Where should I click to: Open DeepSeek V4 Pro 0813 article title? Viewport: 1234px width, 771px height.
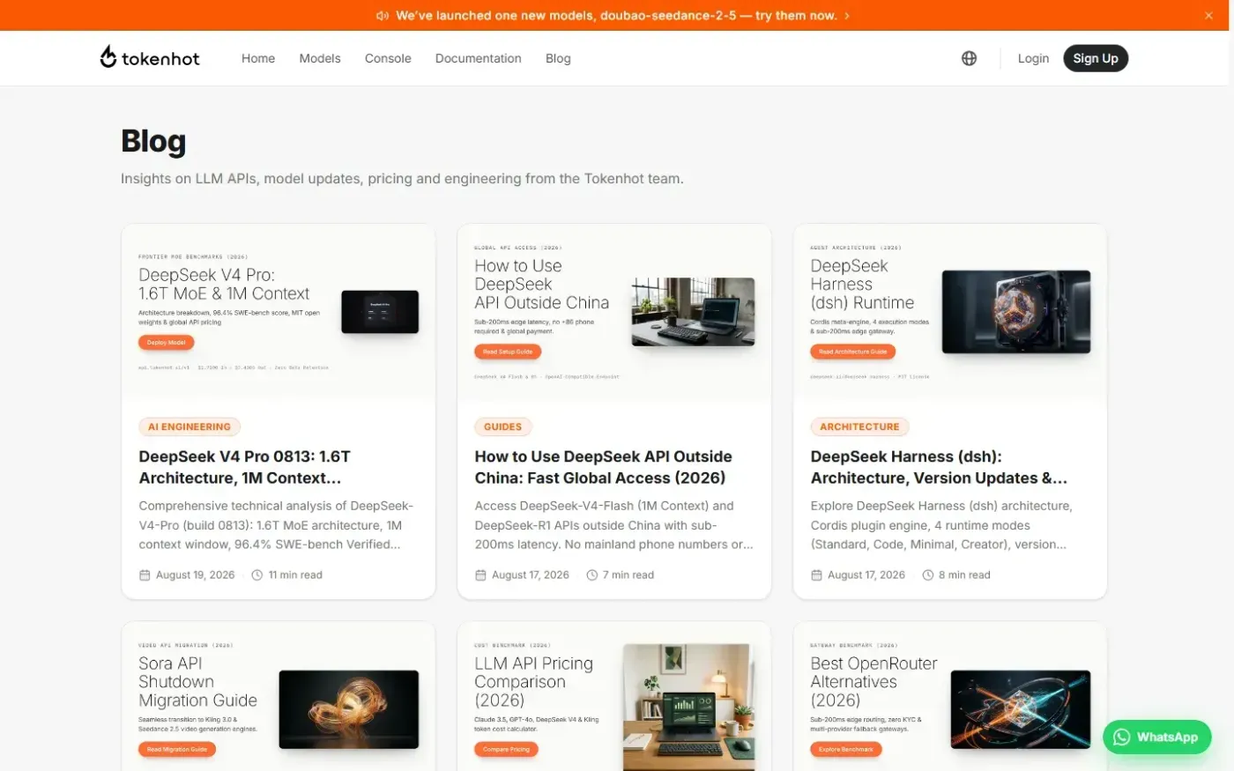click(245, 467)
